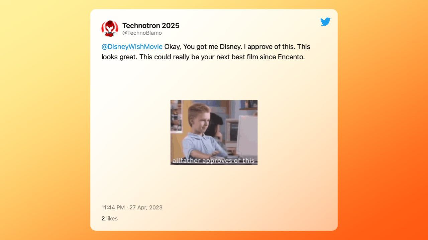Viewport: 428px width, 240px height.
Task: Click the boy's face in the GIF
Action: (200, 119)
